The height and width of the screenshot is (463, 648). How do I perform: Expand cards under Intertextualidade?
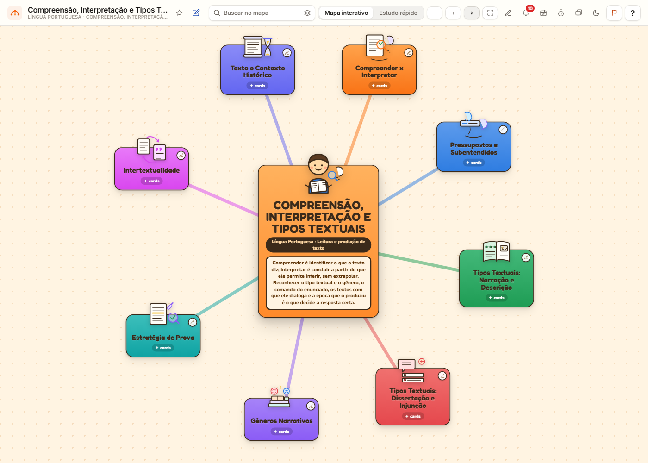click(152, 181)
